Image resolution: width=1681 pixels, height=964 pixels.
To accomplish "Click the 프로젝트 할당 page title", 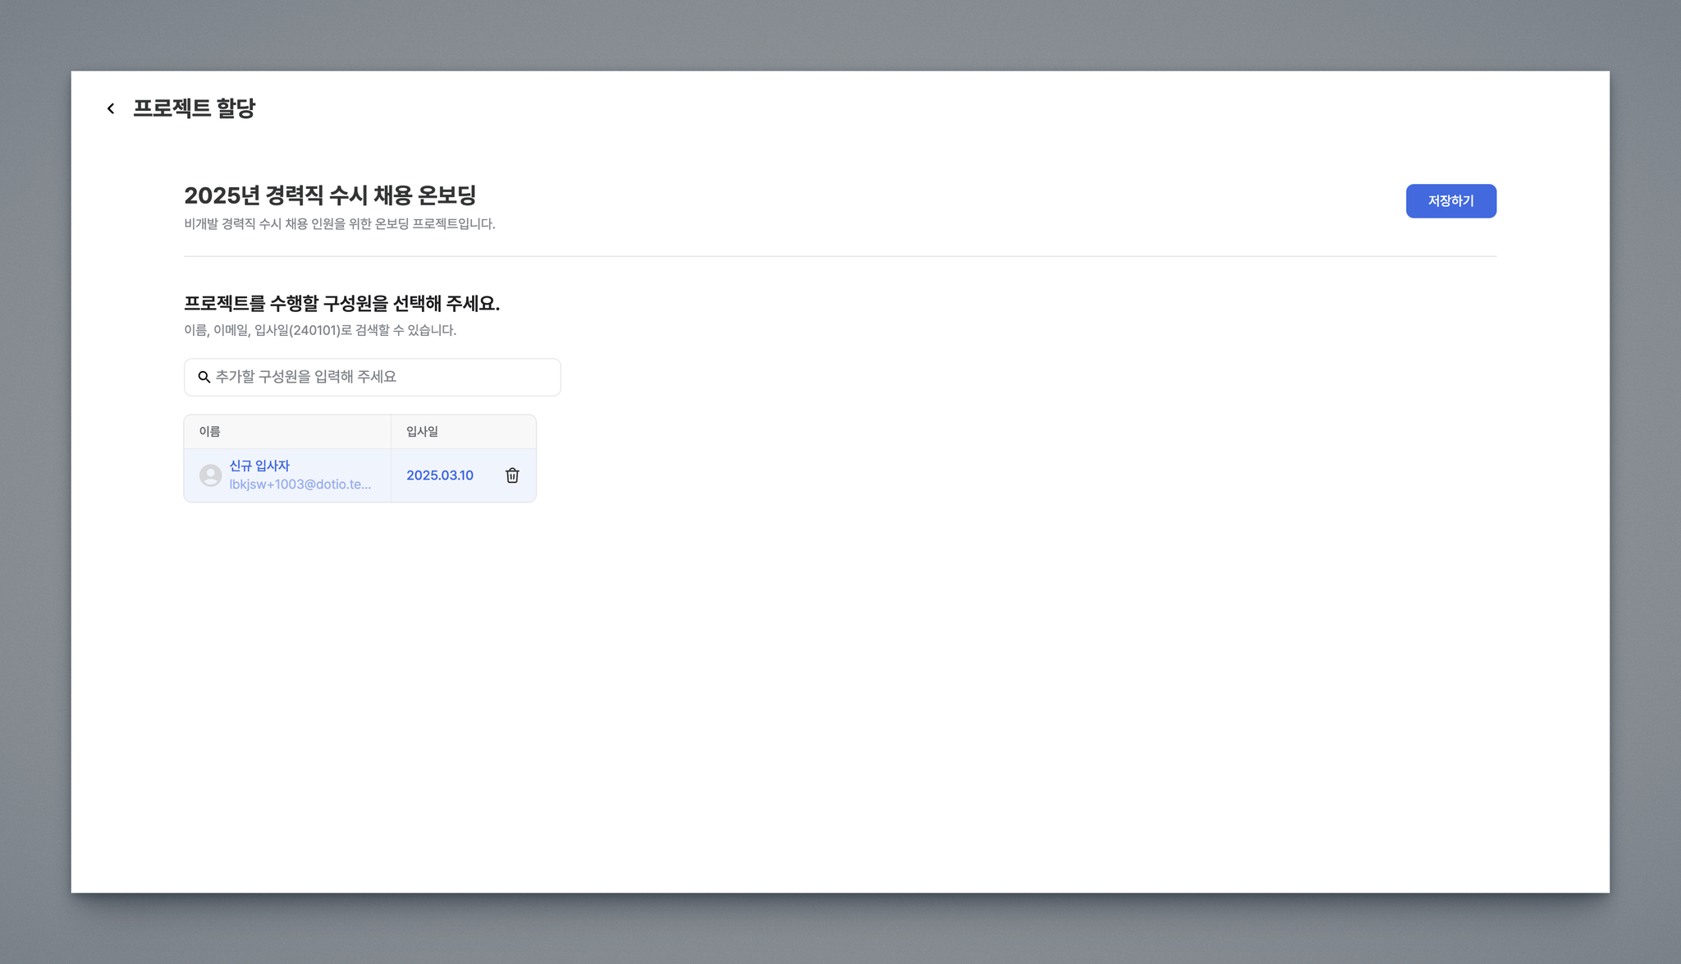I will coord(194,108).
